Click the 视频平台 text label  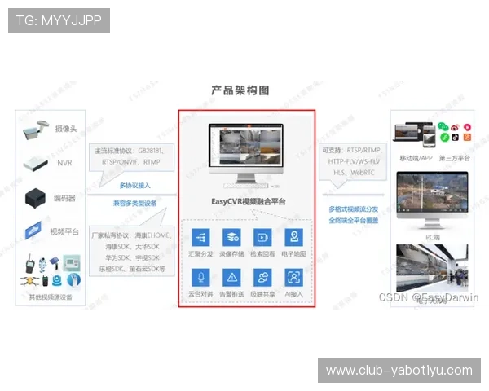(64, 231)
